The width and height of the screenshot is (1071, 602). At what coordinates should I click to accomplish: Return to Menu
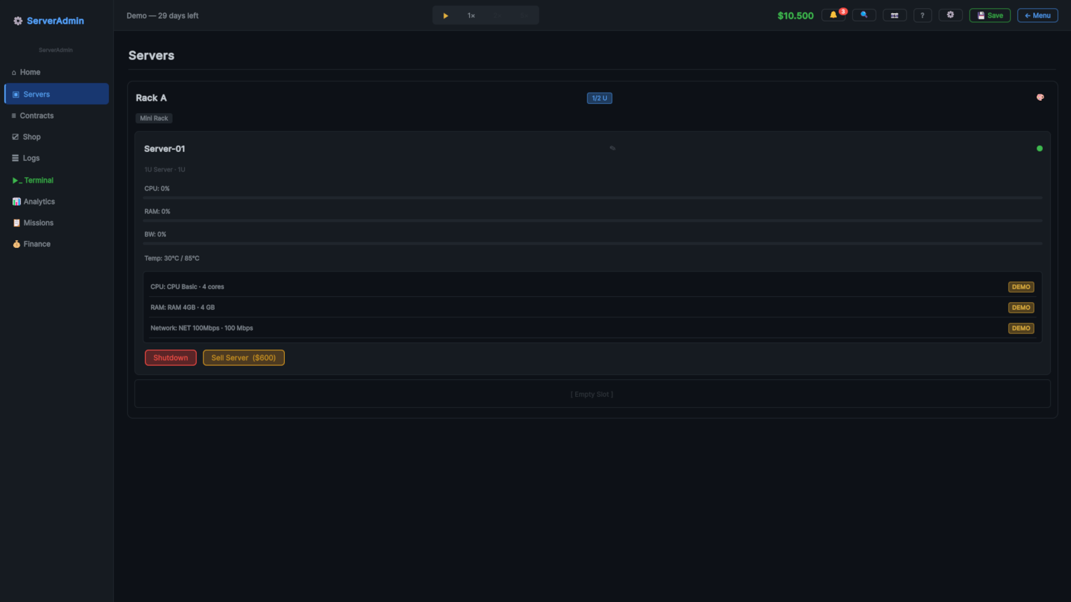pyautogui.click(x=1038, y=15)
